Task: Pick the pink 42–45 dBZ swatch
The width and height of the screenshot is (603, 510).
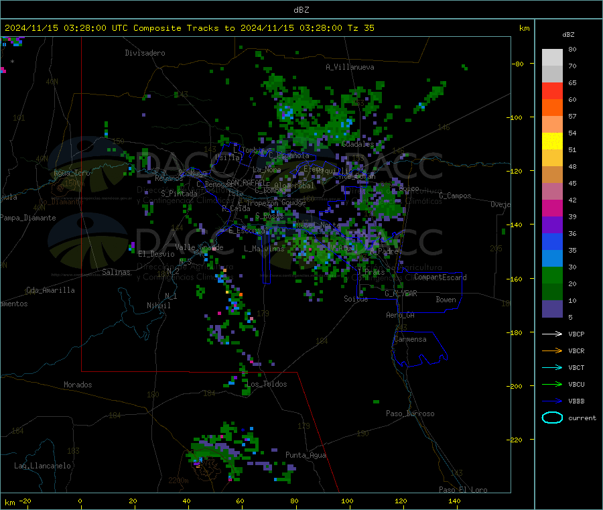Action: click(x=552, y=191)
